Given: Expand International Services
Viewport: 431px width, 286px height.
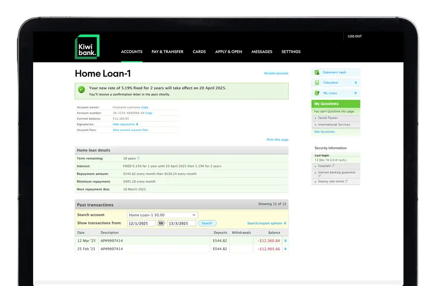Looking at the screenshot, I should pyautogui.click(x=334, y=125).
